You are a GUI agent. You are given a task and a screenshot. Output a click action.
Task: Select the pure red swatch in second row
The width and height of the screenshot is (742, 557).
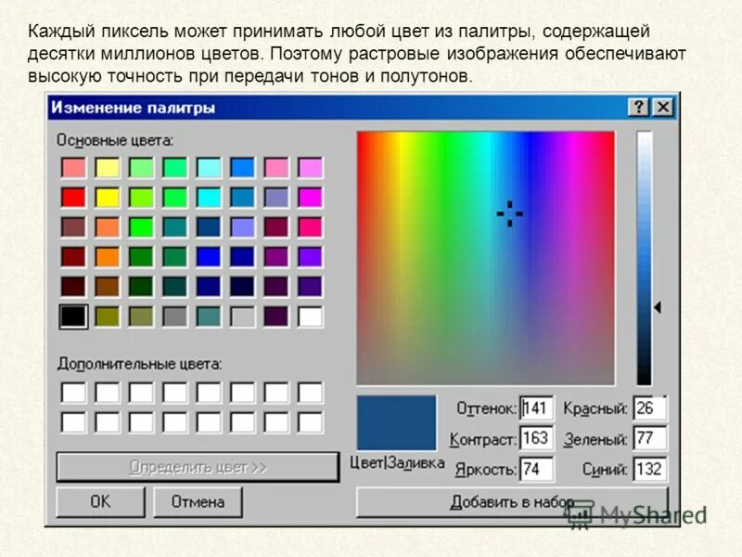73,197
